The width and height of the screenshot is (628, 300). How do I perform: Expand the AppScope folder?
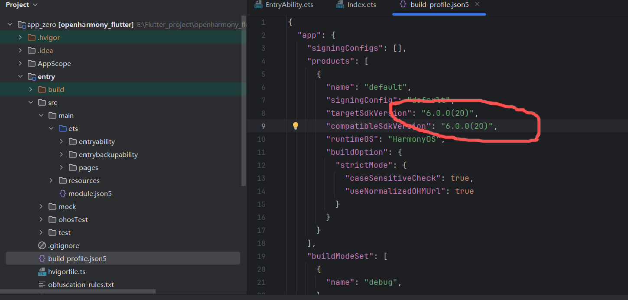[x=20, y=64]
